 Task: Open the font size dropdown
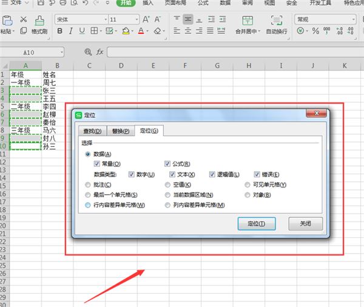(x=137, y=19)
